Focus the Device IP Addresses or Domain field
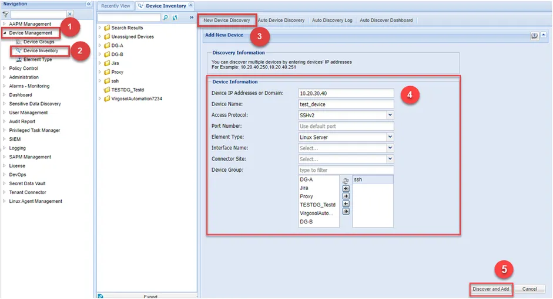 pos(346,93)
